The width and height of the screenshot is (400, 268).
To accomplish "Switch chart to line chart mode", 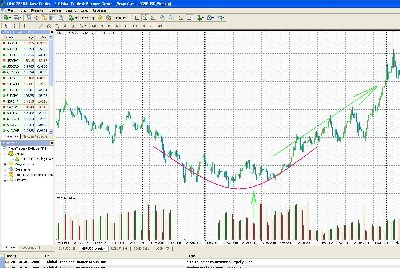I will (153, 18).
